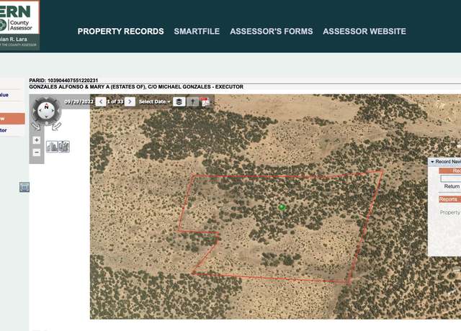Zoom in on the map with plus button
461x331 pixels.
point(37,140)
